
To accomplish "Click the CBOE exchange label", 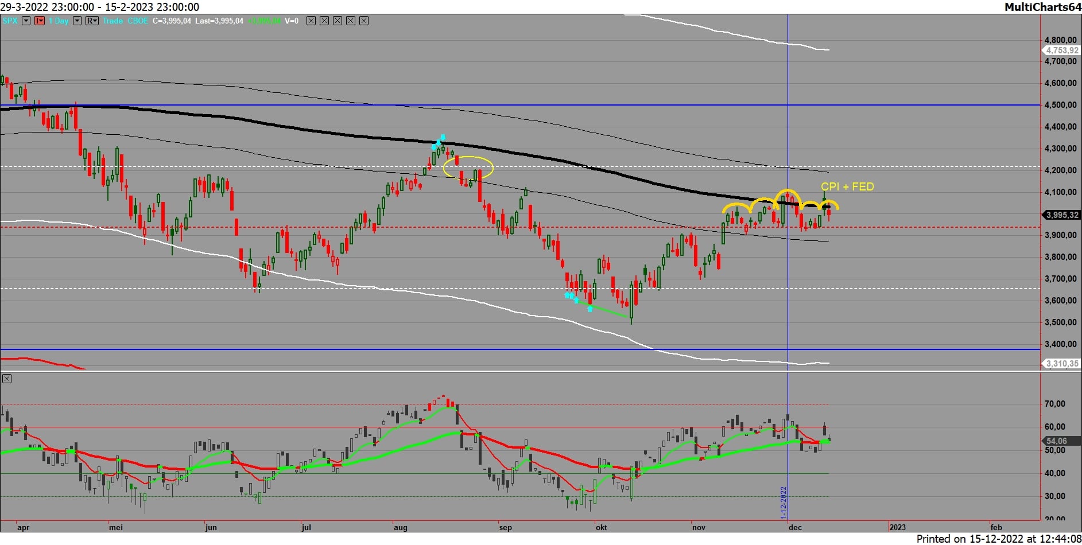I will tap(138, 21).
